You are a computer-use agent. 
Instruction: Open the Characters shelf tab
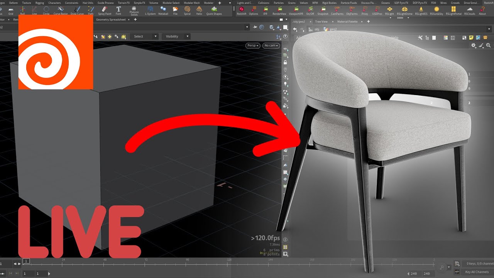tap(54, 3)
